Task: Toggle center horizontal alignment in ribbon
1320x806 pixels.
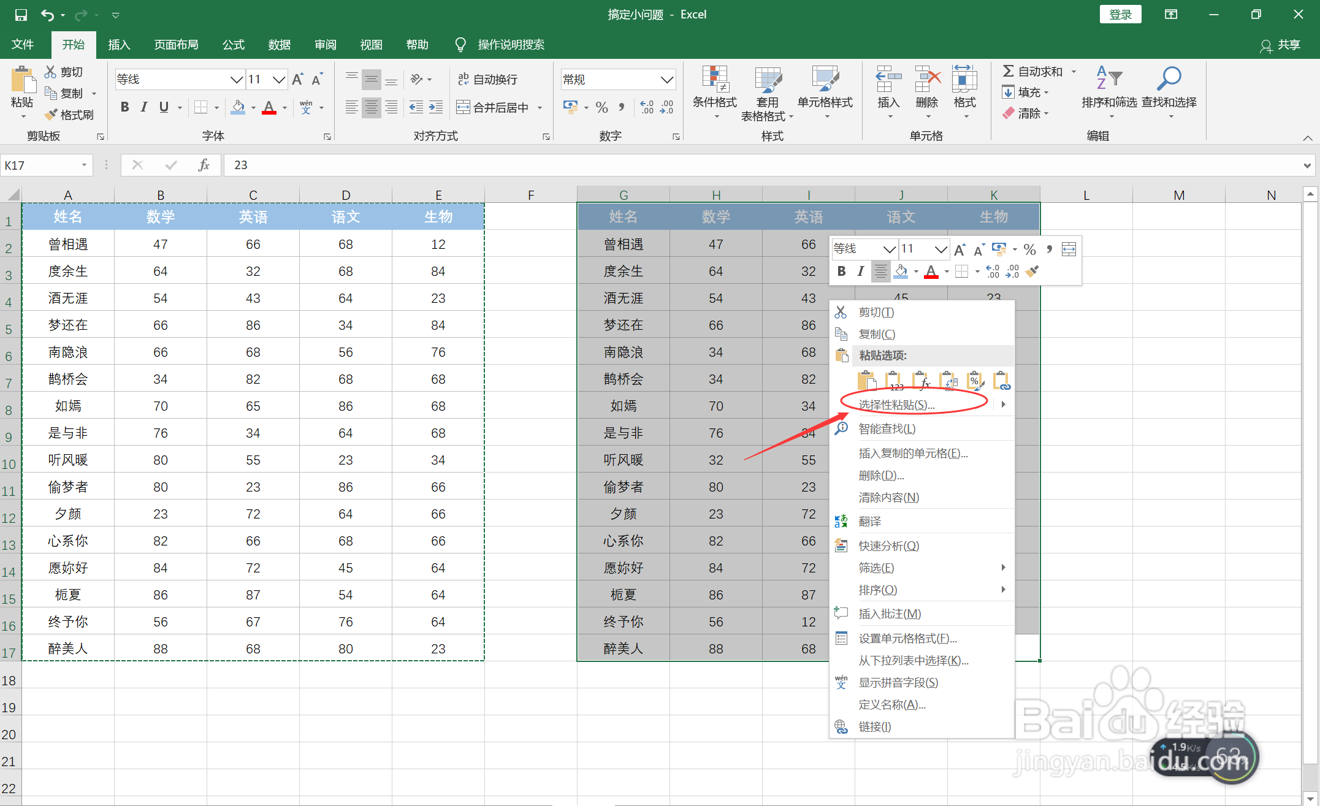Action: pyautogui.click(x=371, y=107)
